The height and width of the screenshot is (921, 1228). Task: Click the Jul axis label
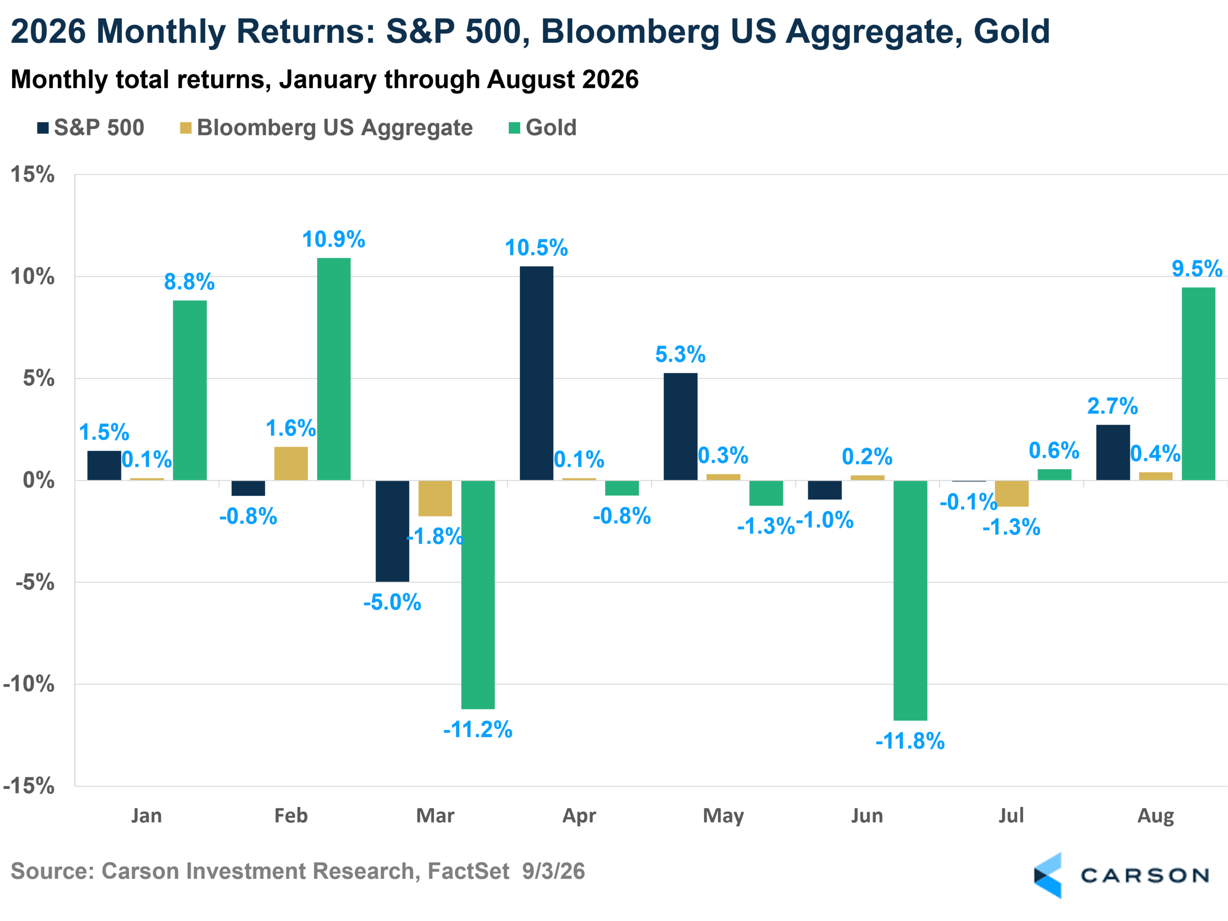(x=1011, y=815)
